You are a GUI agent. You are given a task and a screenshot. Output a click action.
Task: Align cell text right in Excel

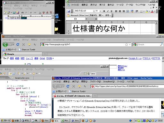click(x=124, y=11)
